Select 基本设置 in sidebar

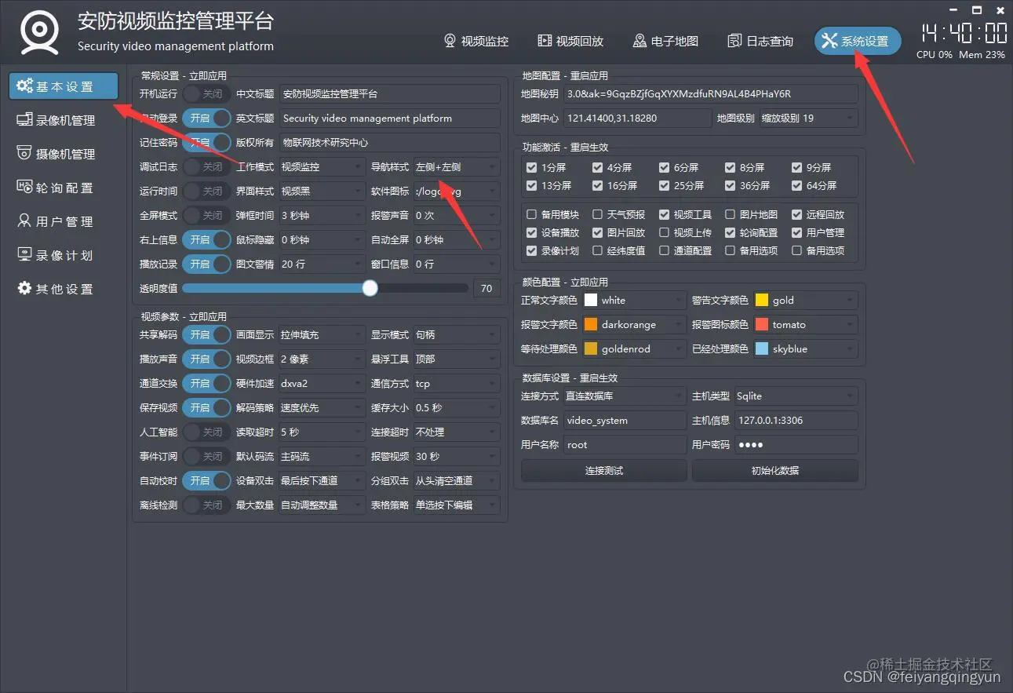[x=64, y=86]
